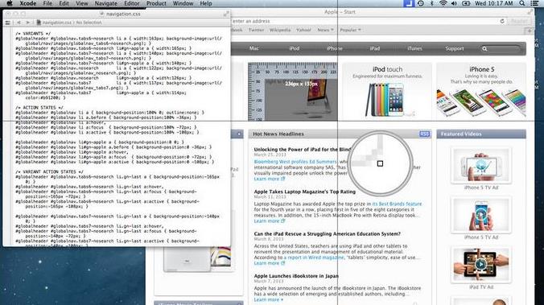Click the search magnifier in Apple nav bar
Viewport: 544px width, 305px height.
click(x=484, y=49)
